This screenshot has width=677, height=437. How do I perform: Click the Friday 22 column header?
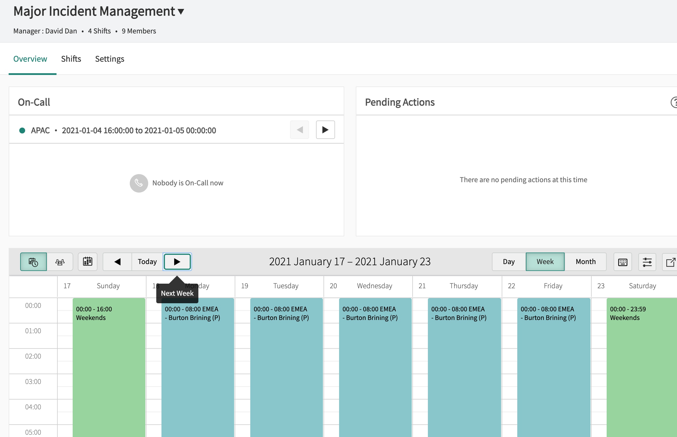547,286
